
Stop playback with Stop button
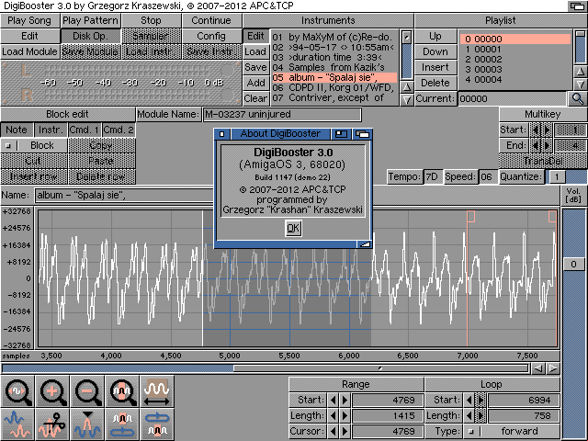[x=151, y=20]
